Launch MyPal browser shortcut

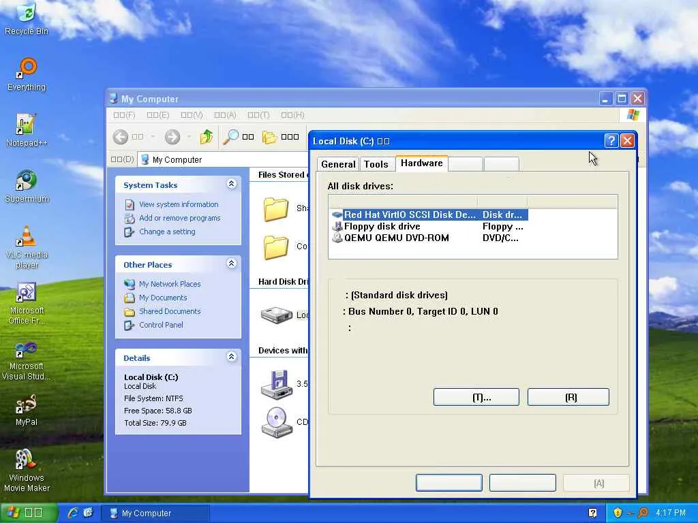coord(27,410)
